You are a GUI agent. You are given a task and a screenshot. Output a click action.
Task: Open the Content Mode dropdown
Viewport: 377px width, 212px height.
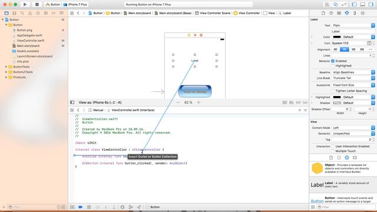[353, 128]
